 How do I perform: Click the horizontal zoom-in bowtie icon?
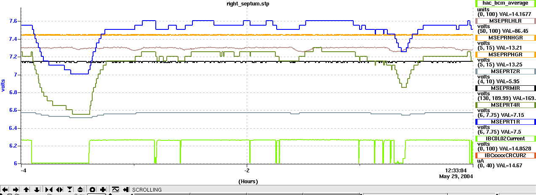pyautogui.click(x=48, y=190)
